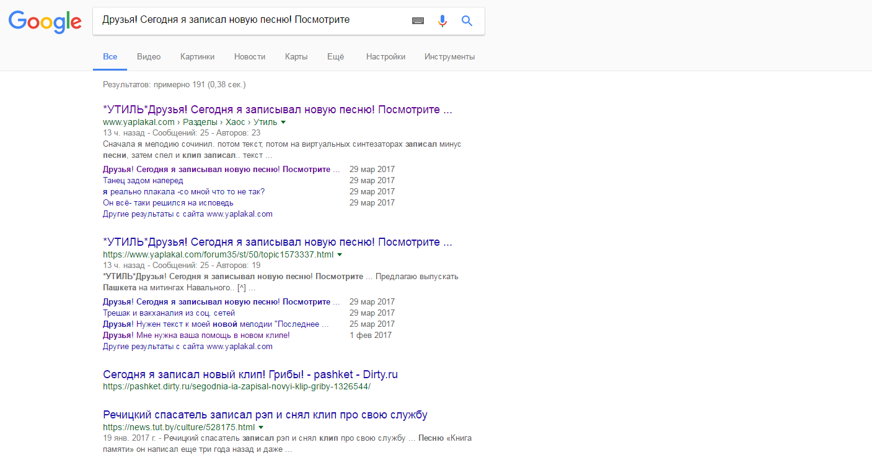Open the Новости tab
This screenshot has height=463, width=872.
pyautogui.click(x=250, y=56)
